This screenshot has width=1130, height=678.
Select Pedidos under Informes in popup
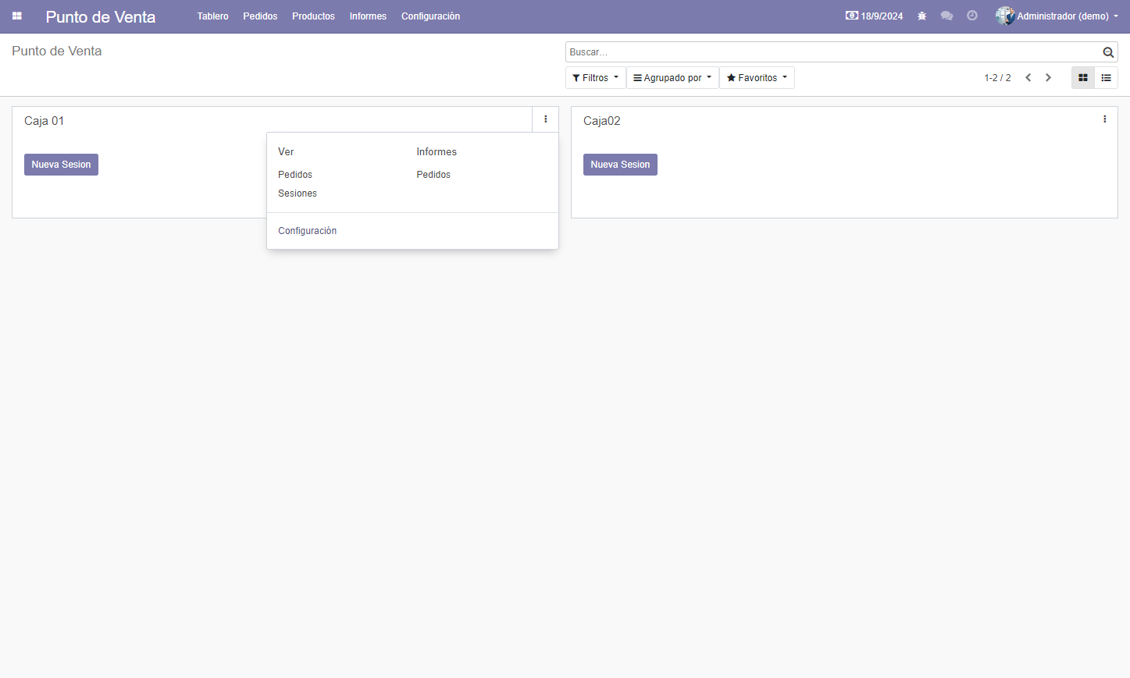pos(433,175)
